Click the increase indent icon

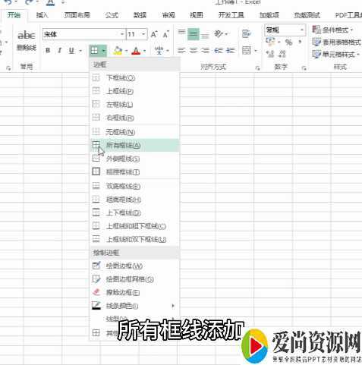pyautogui.click(x=230, y=51)
